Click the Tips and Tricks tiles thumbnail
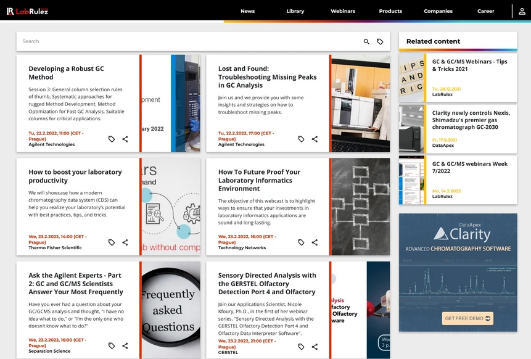Image resolution: width=531 pixels, height=359 pixels. [x=411, y=78]
